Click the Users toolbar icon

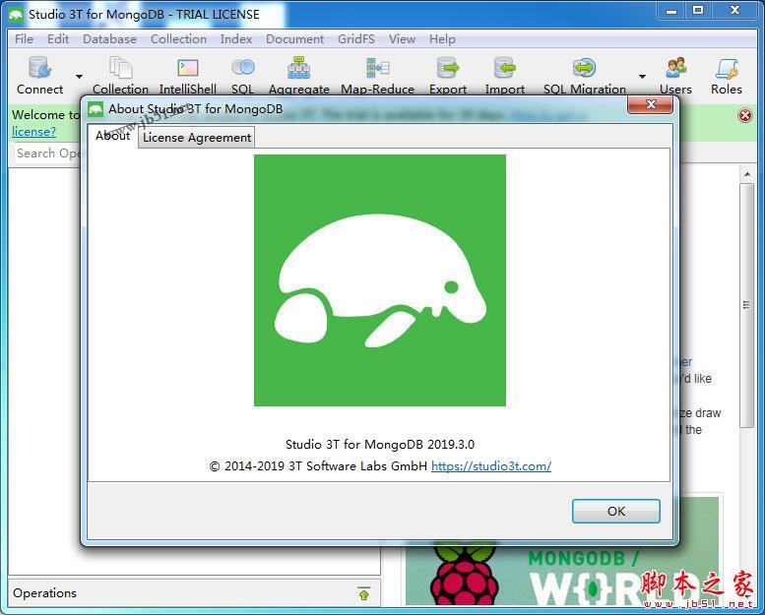675,75
